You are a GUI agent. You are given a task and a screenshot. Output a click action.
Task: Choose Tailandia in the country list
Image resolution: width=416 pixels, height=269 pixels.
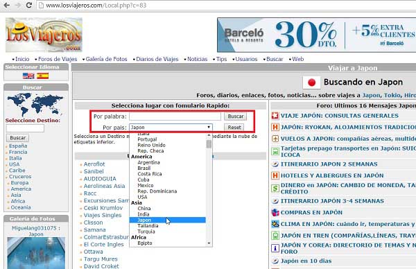(x=148, y=226)
